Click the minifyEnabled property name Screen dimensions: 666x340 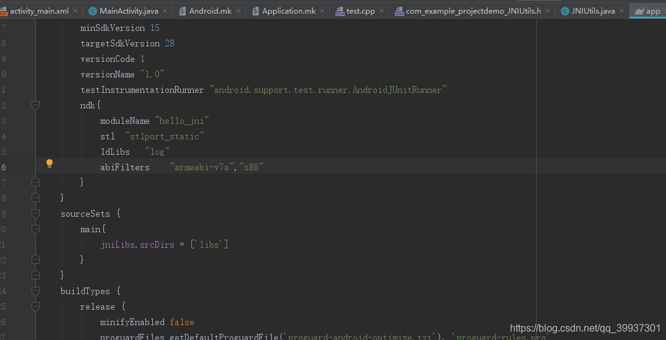[x=132, y=322]
